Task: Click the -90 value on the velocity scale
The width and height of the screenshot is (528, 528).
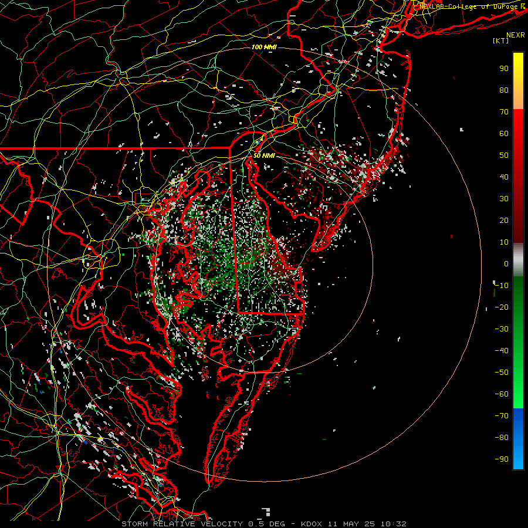Action: [502, 459]
